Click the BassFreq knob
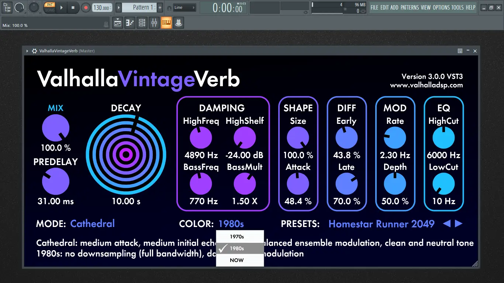 (201, 184)
